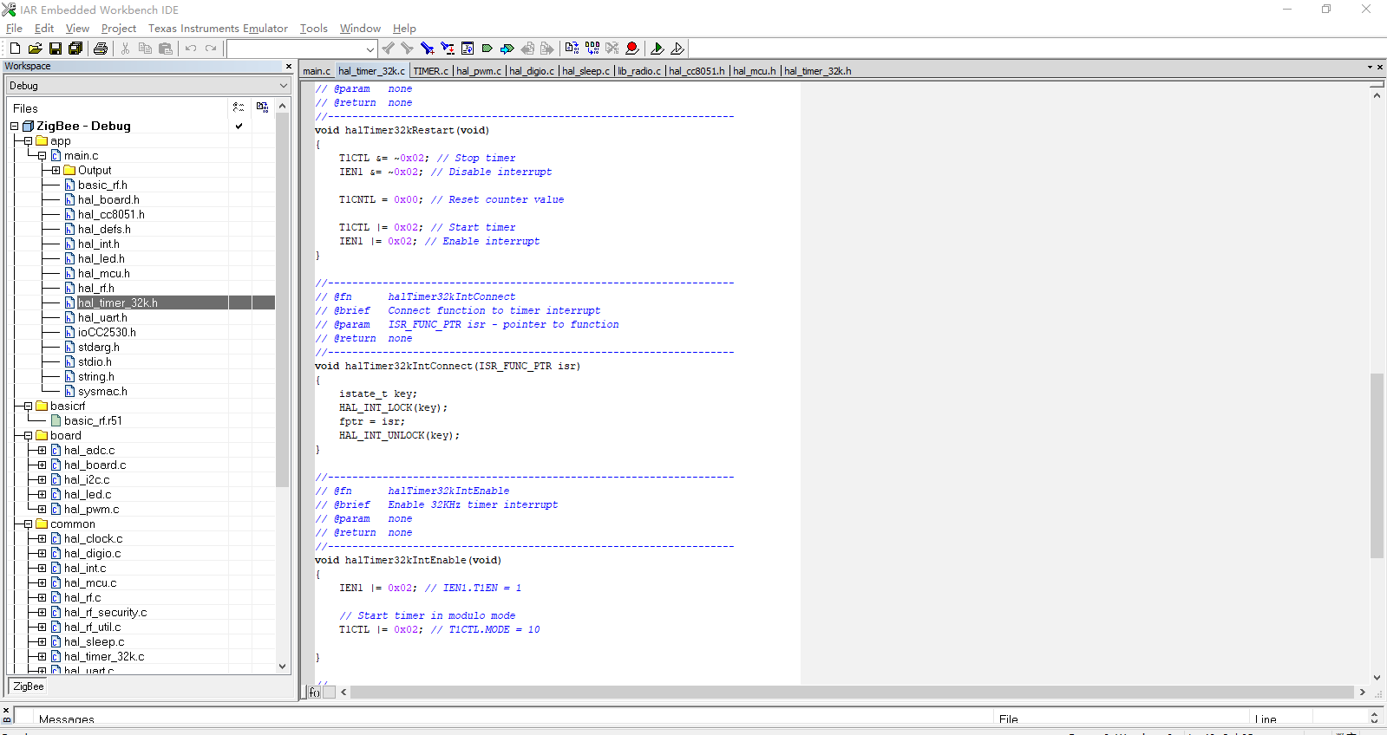Open the Tools menu
This screenshot has height=735, width=1387.
click(314, 29)
